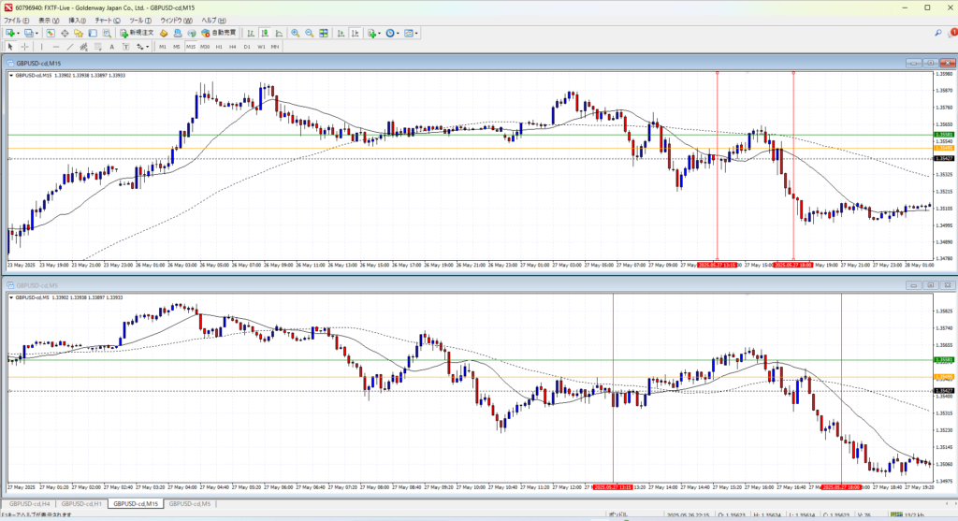Click the New Order (新規注文) button

tap(137, 33)
